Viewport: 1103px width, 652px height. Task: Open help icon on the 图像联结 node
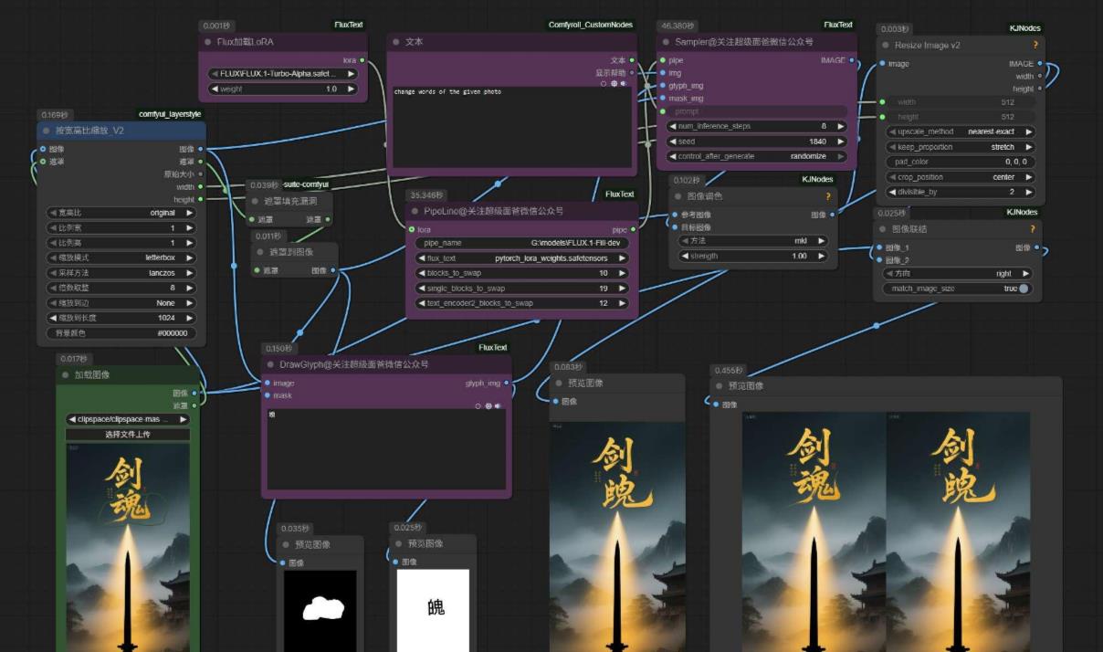(1033, 229)
